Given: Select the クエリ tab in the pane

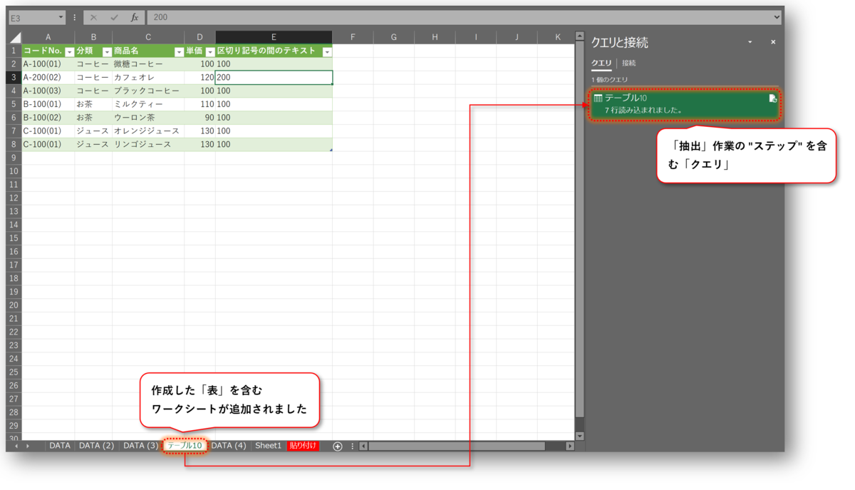Looking at the screenshot, I should tap(601, 63).
